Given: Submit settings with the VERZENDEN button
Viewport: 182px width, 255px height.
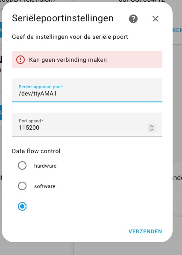Looking at the screenshot, I should [x=145, y=232].
